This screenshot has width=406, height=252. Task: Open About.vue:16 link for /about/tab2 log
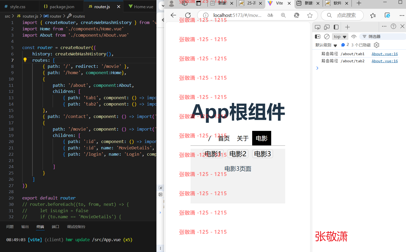tap(385, 61)
